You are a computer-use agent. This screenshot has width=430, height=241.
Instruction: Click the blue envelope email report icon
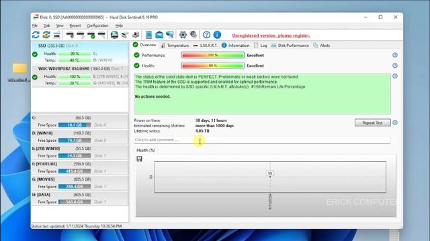click(159, 35)
